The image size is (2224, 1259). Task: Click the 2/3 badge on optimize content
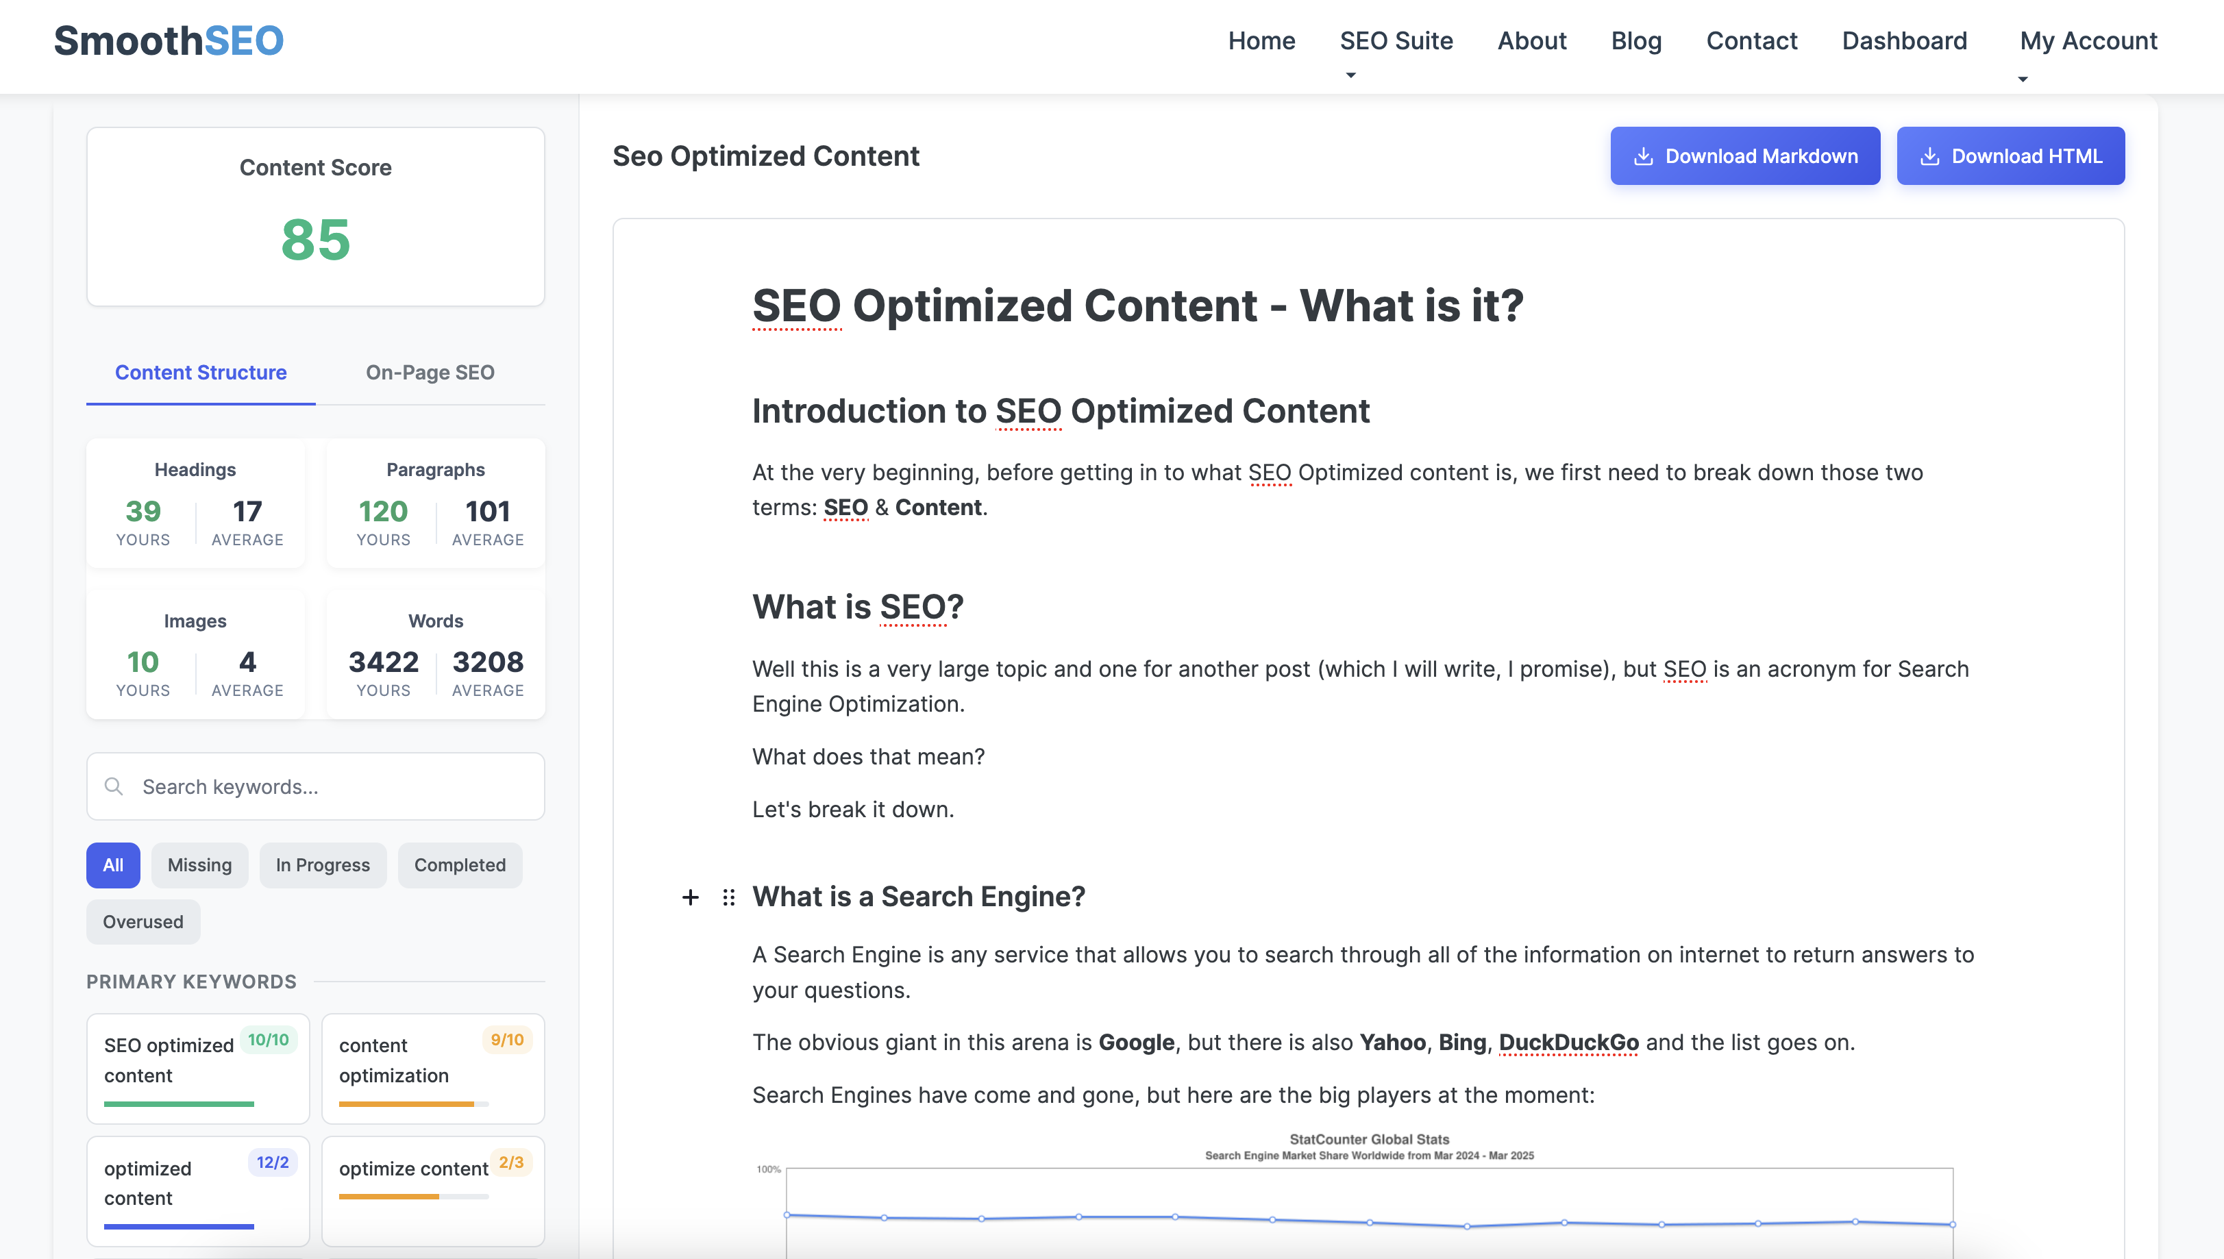511,1162
